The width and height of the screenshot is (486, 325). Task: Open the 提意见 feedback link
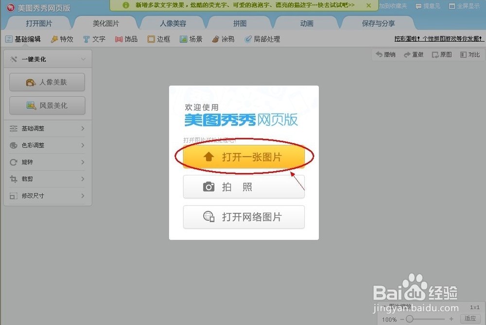[x=428, y=6]
